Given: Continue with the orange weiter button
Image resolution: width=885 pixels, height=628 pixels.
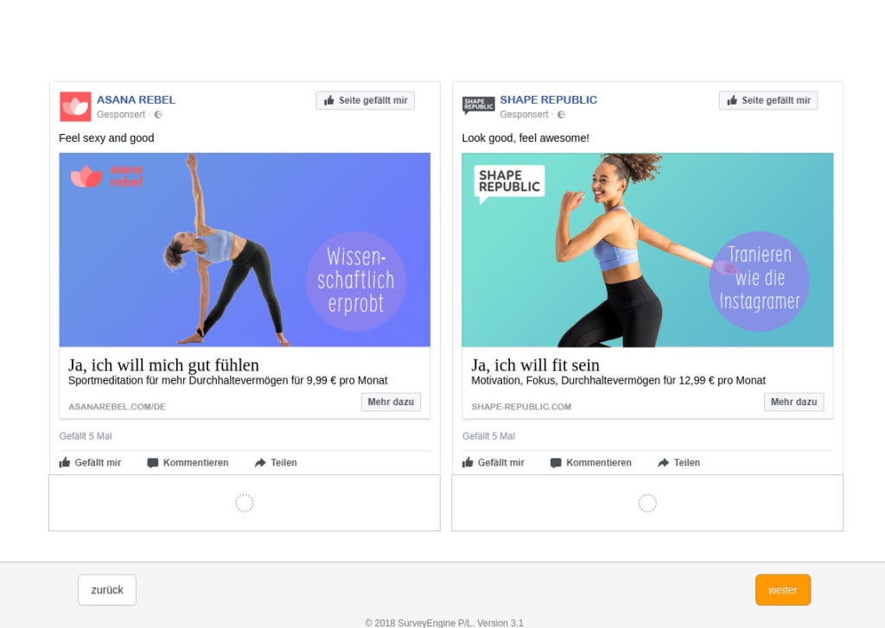Looking at the screenshot, I should point(783,590).
